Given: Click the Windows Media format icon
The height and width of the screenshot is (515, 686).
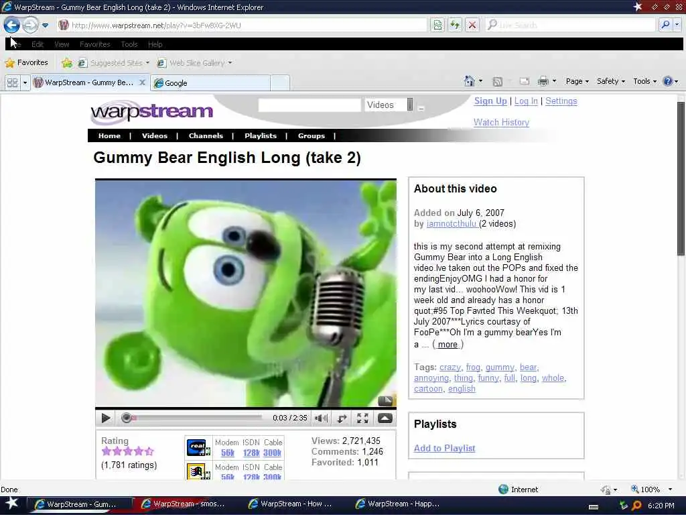Looking at the screenshot, I should tap(198, 472).
